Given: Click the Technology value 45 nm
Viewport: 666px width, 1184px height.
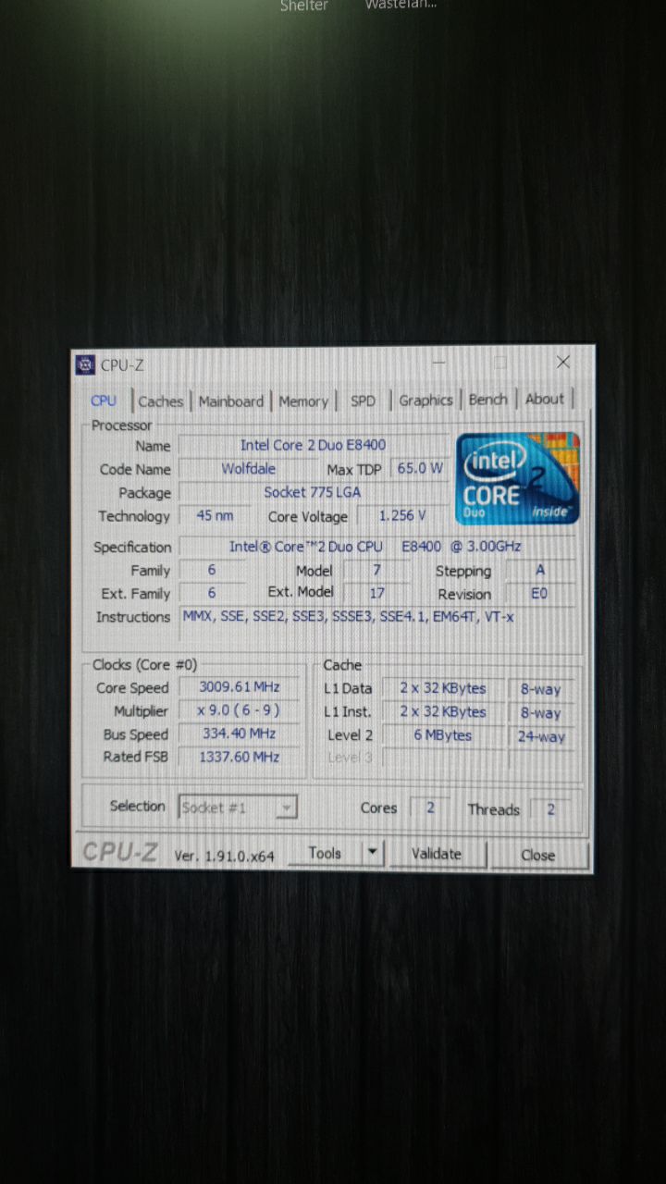Looking at the screenshot, I should click(x=215, y=516).
